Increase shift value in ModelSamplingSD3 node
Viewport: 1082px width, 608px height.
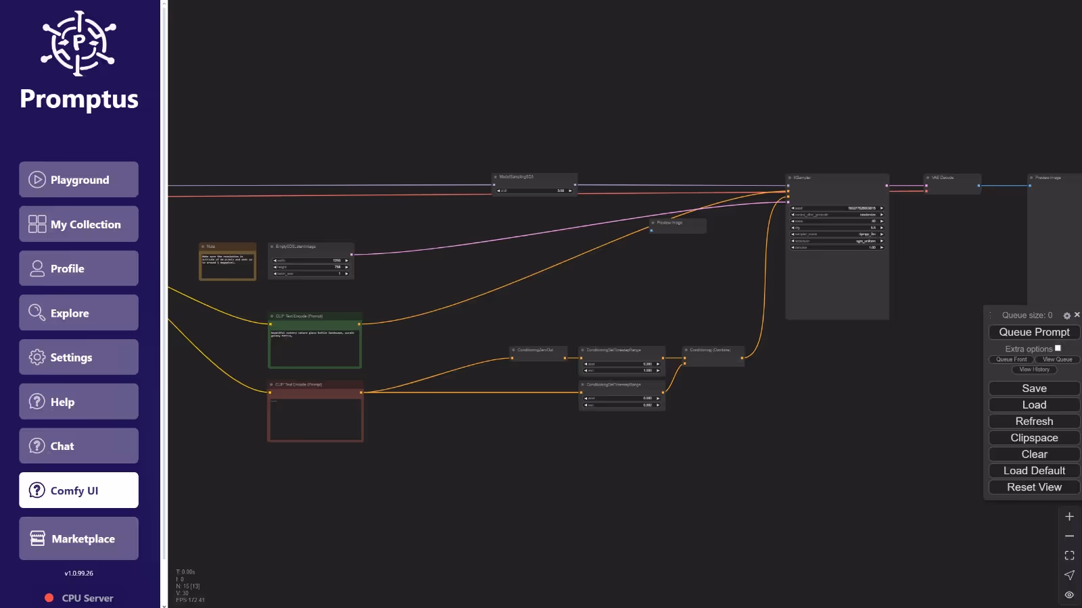pos(570,191)
